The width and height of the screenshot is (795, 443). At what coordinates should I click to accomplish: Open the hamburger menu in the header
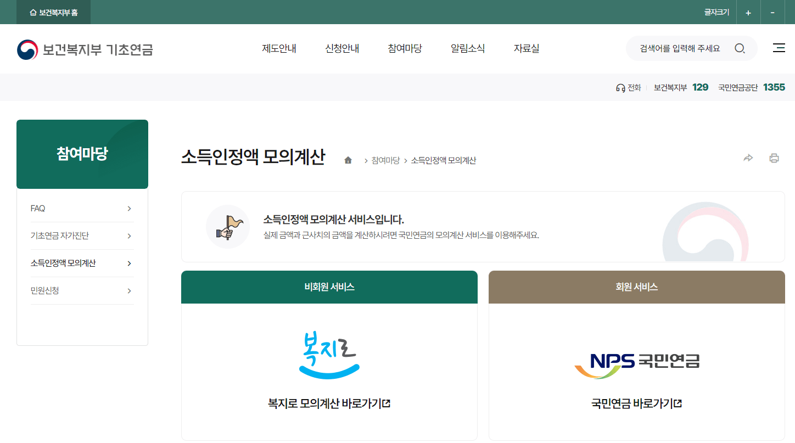coord(779,48)
